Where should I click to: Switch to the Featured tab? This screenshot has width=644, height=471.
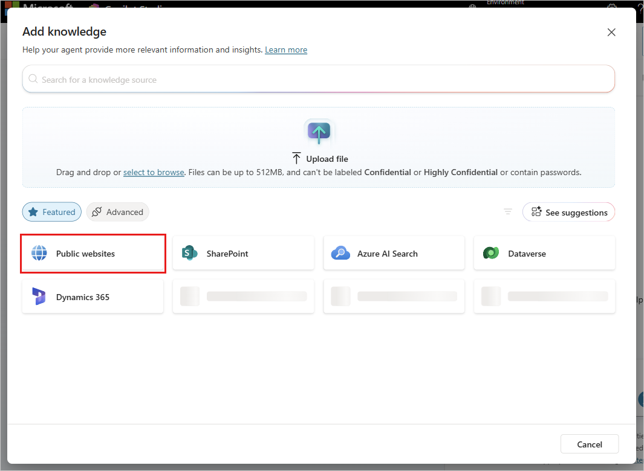pos(52,212)
